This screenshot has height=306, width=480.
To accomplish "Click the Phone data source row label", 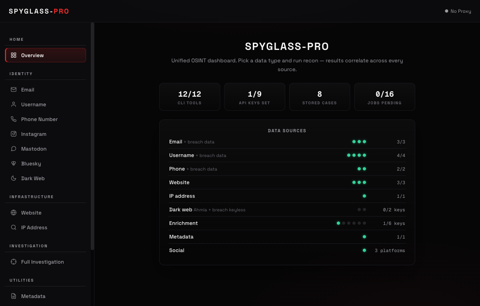I will click(x=177, y=169).
